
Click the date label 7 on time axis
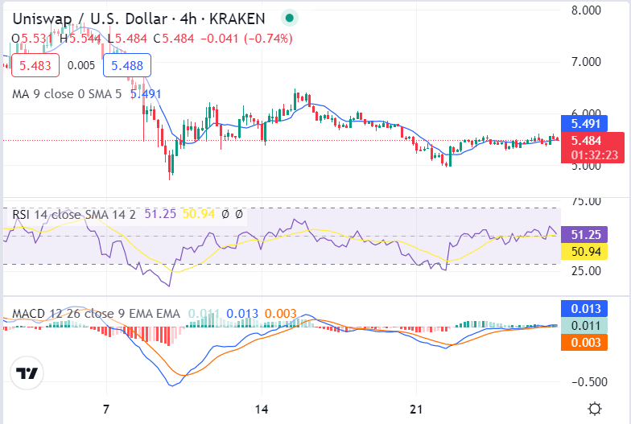(106, 410)
